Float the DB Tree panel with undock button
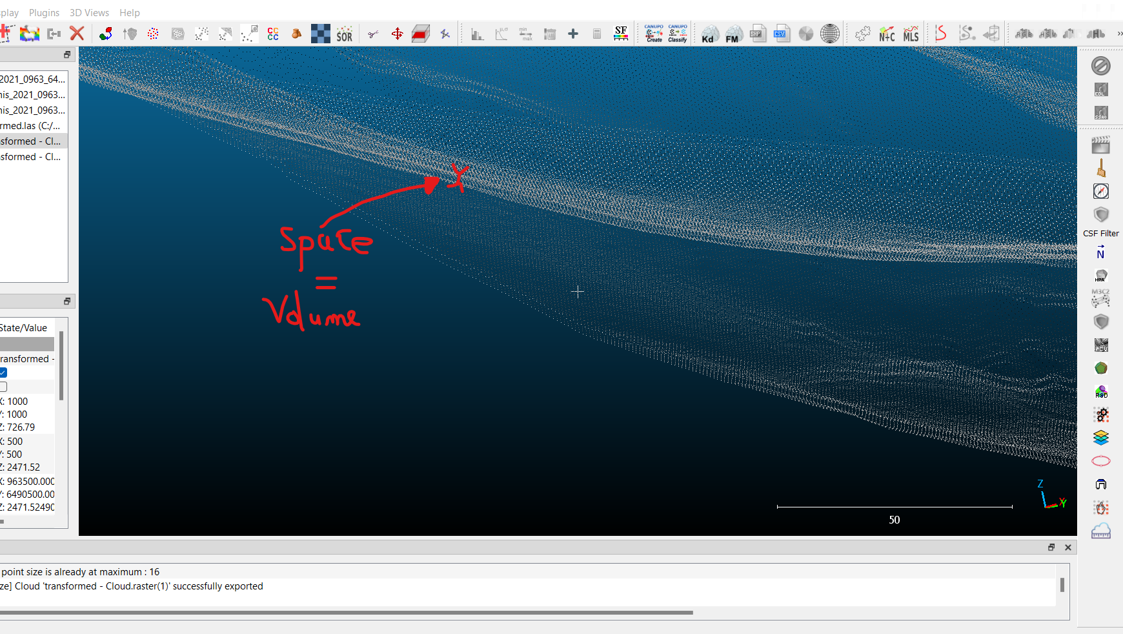This screenshot has height=634, width=1123. coord(67,55)
